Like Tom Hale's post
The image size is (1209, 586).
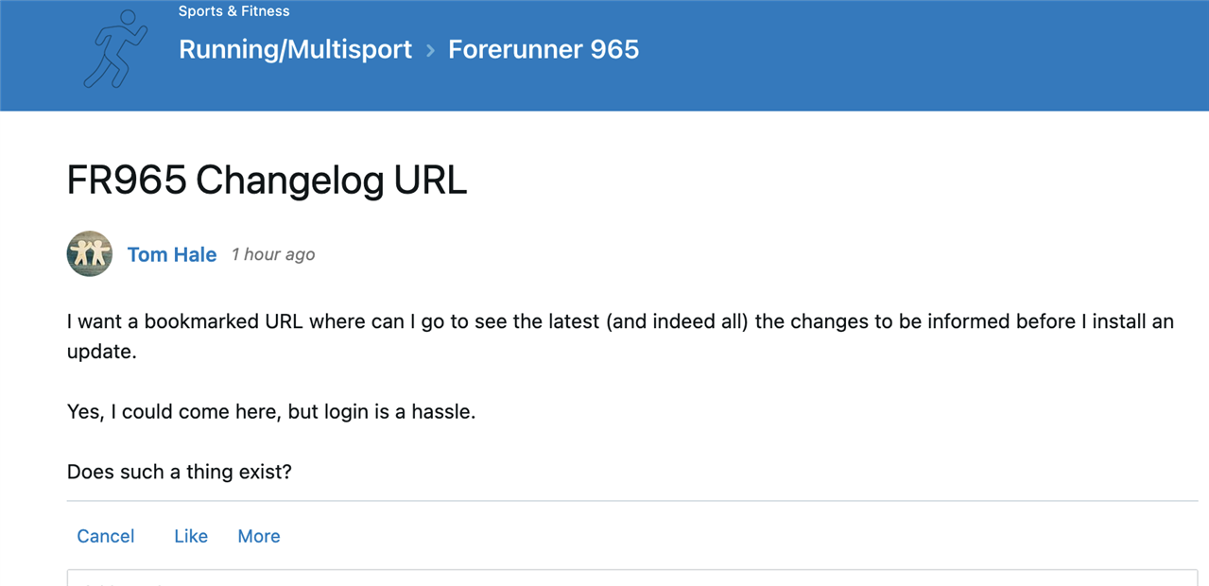point(191,536)
